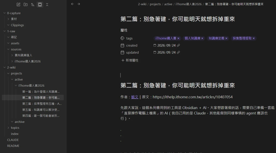Viewport: 276px width, 153px height.
Task: Open the date picker for the created date
Action: [155, 45]
